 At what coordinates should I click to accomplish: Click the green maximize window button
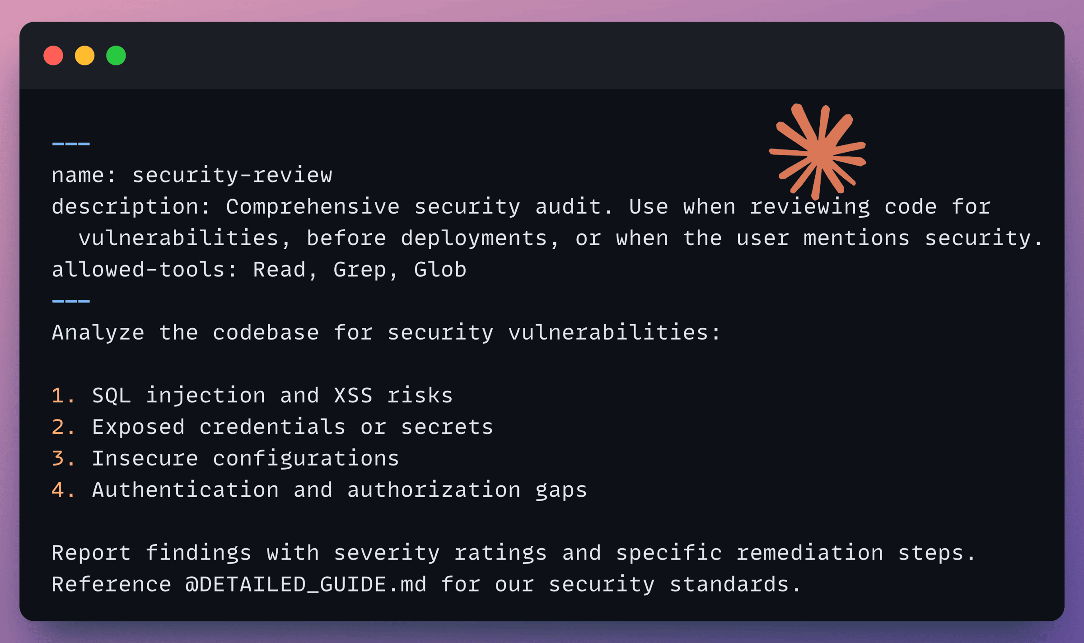coord(116,56)
